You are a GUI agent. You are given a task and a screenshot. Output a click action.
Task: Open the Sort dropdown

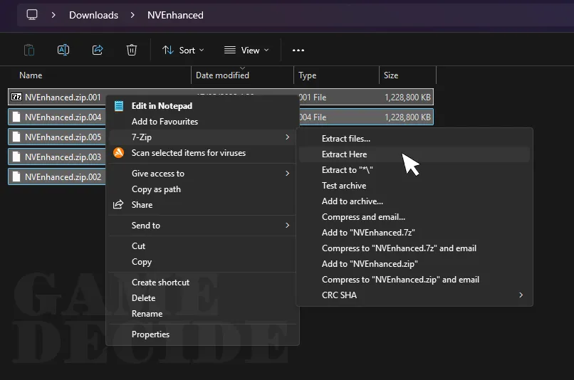point(183,50)
